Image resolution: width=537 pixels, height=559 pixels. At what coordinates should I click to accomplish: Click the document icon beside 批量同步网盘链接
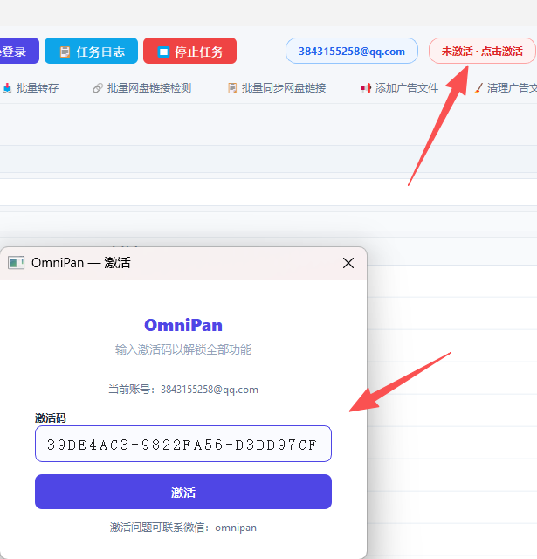(x=232, y=88)
